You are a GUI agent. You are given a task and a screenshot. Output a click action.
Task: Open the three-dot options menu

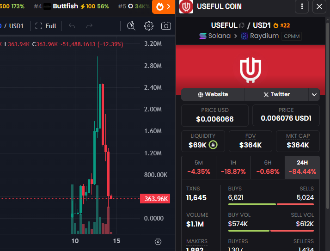302,6
